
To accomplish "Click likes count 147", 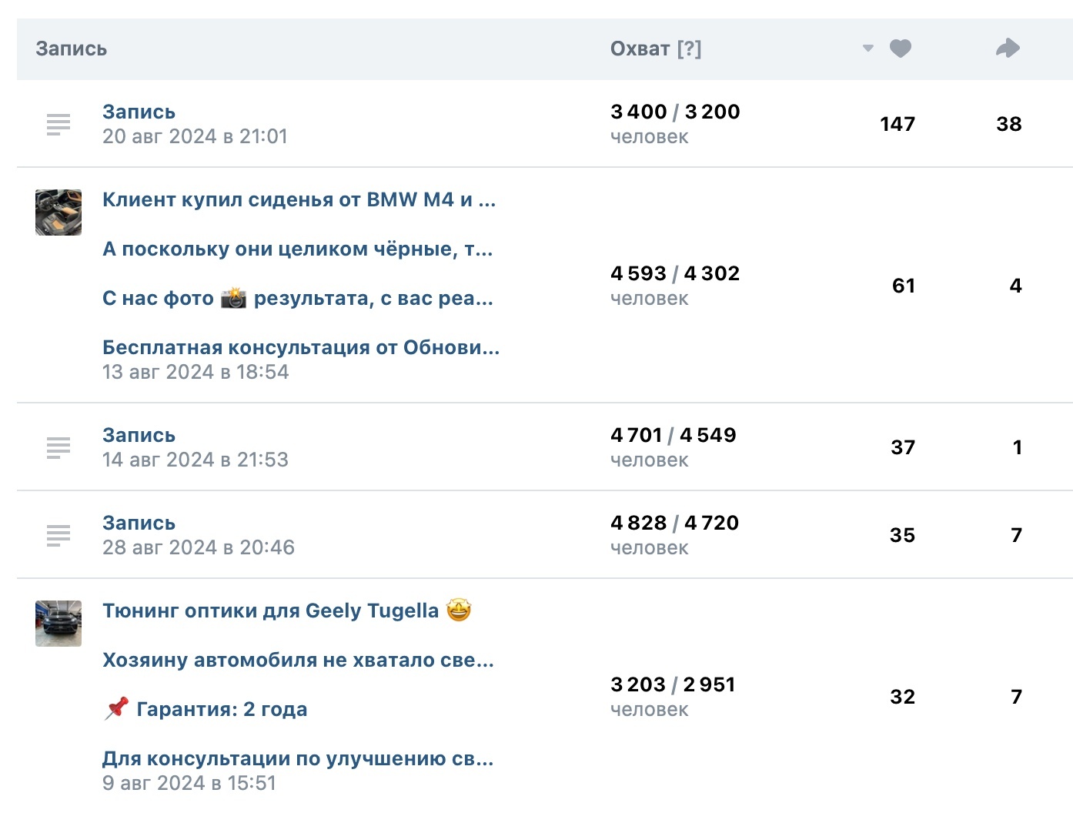I will [x=898, y=124].
